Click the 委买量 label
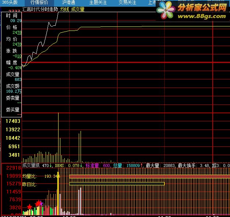Viewport: 230px width, 217px height. [13, 110]
